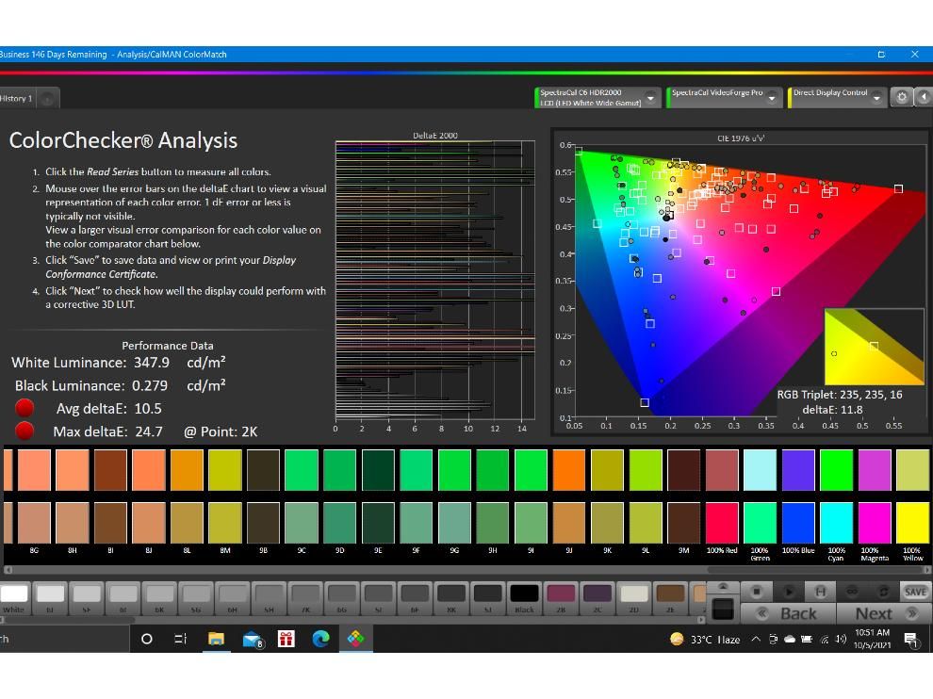Click the single read button beside play

820,591
